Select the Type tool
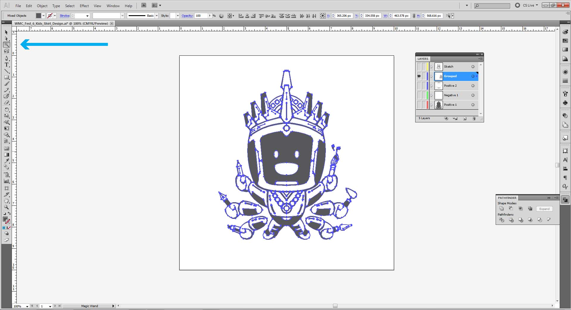Image resolution: width=571 pixels, height=310 pixels. click(7, 65)
